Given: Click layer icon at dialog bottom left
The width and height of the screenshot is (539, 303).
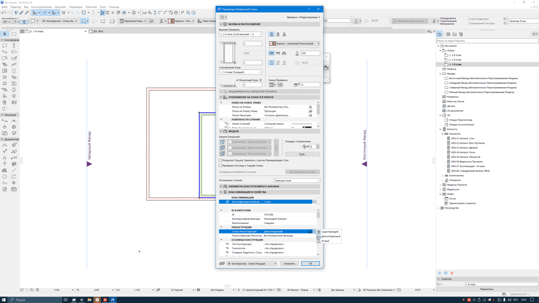Looking at the screenshot, I should 222,263.
